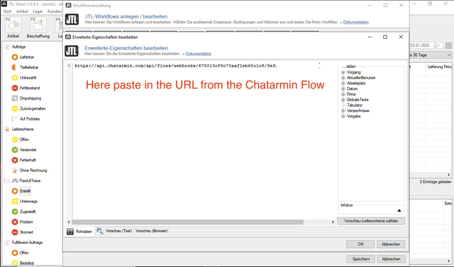Screen dimensions: 454x267
Task: Select the Fehlbestand red minus icon
Action: tap(15, 88)
